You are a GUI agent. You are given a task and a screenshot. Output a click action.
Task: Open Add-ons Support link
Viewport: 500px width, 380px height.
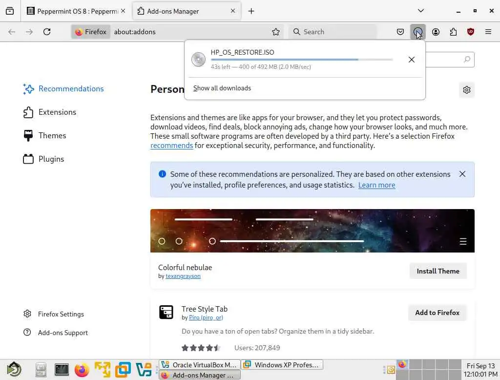click(56, 333)
